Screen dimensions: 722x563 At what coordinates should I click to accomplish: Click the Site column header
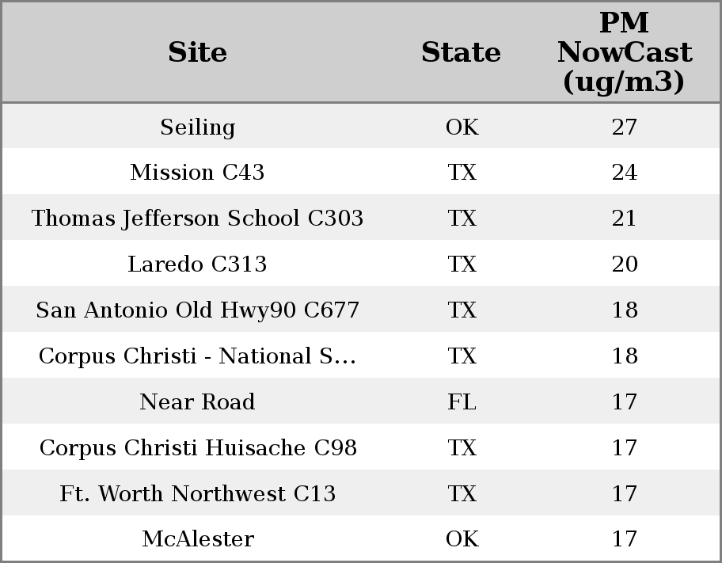197,52
